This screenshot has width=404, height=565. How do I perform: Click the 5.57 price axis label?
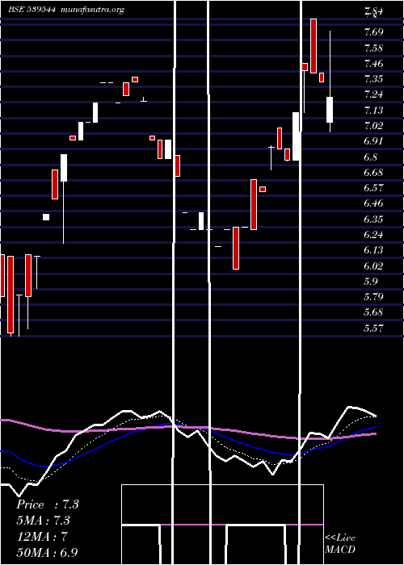pyautogui.click(x=373, y=328)
